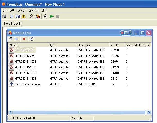Viewport: 157px width, 123px height.
Task: Select the Radio Data Receiver row name
Action: tap(28, 84)
